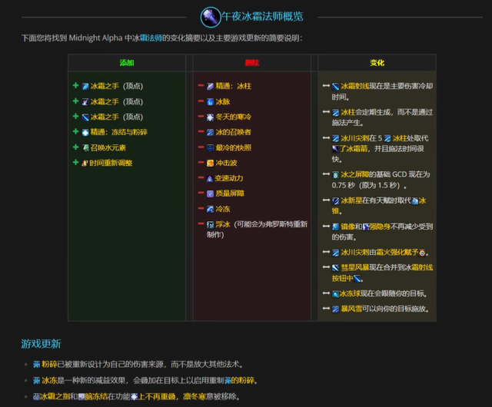Click the icon before 了冰霜箭
Screen dimensions: 492x407
pyautogui.click(x=335, y=149)
